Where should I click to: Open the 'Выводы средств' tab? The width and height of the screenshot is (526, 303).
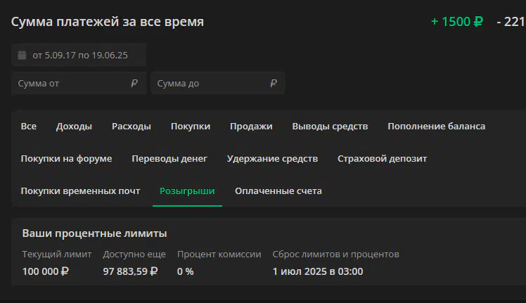[330, 126]
